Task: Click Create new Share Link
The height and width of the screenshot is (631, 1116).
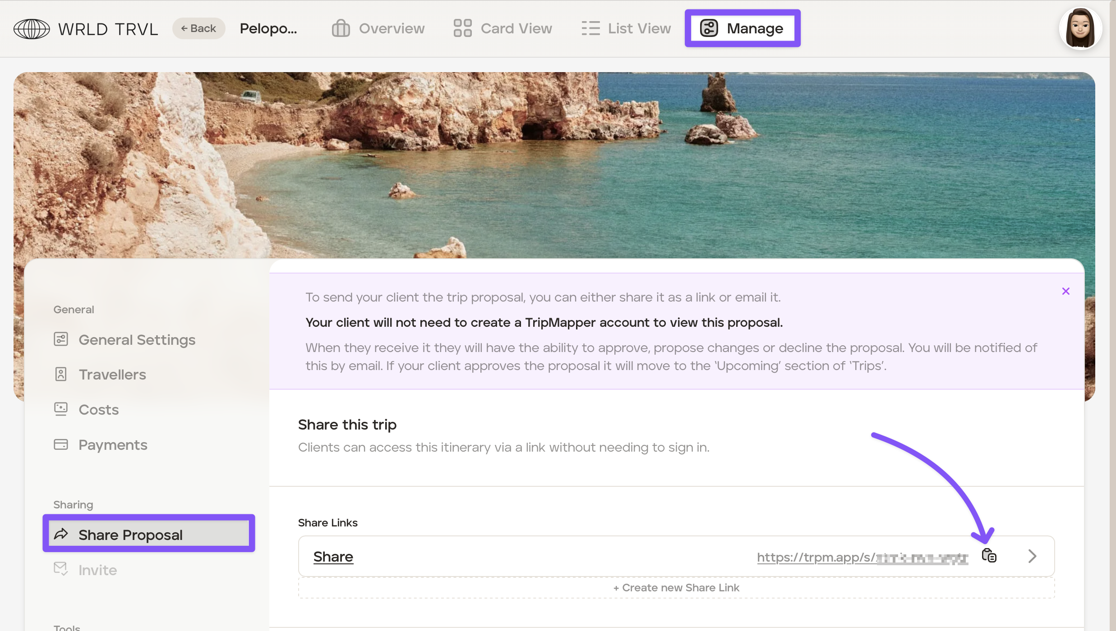Action: coord(676,588)
